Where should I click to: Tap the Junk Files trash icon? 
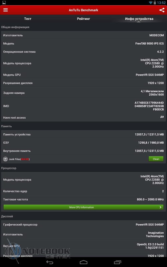coord(5,159)
